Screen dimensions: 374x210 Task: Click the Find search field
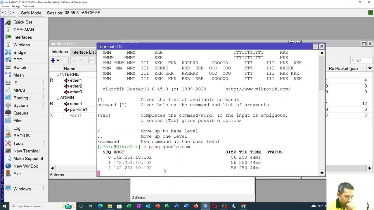coord(361,60)
